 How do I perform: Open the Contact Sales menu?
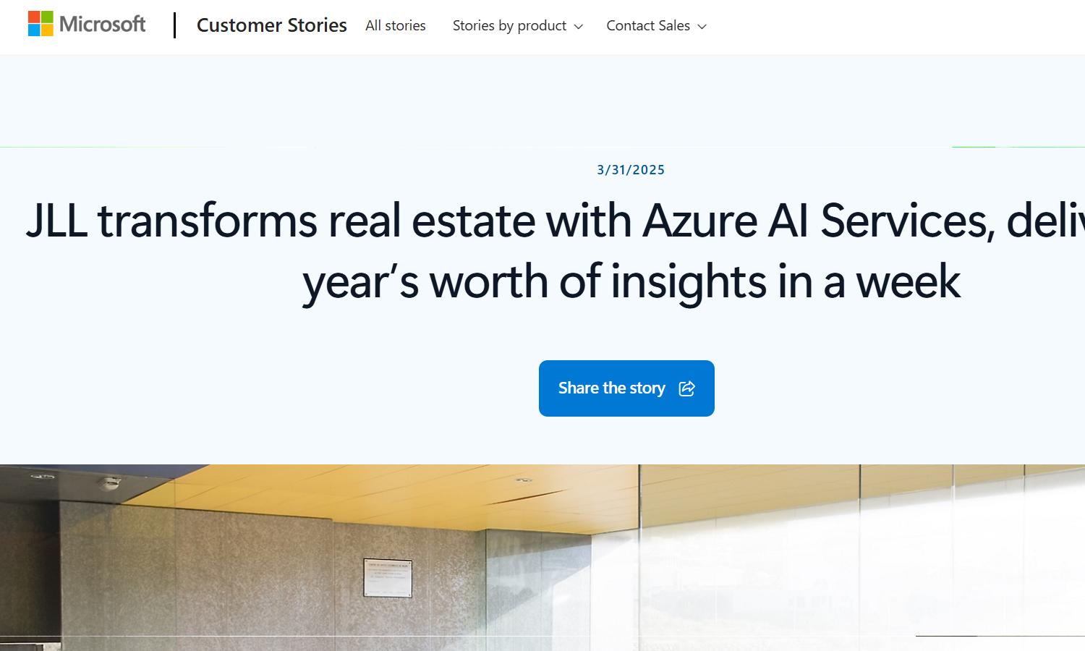648,26
